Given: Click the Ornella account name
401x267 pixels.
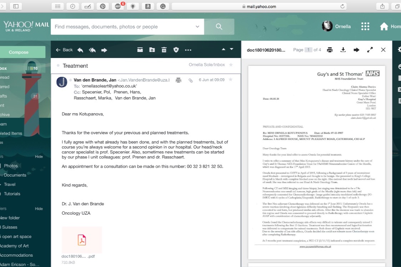Looking at the screenshot, I should [343, 26].
